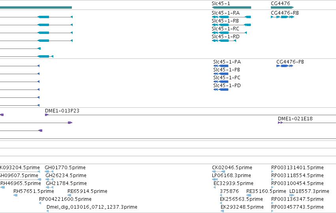The image size is (336, 213).
Task: Click the DME1-021E18 clone label
Action: (x=295, y=119)
